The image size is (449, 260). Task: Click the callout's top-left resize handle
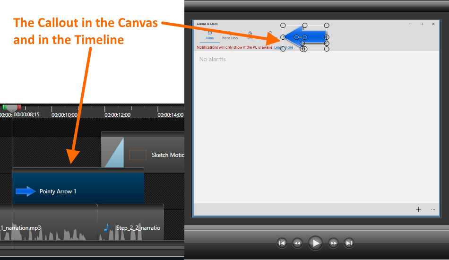tap(283, 26)
